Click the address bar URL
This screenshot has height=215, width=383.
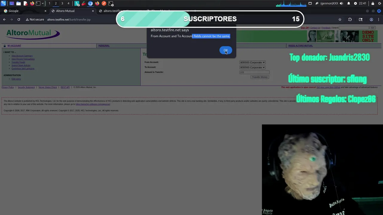(69, 19)
